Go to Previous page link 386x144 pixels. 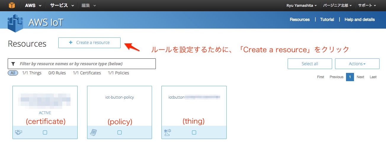point(337,77)
